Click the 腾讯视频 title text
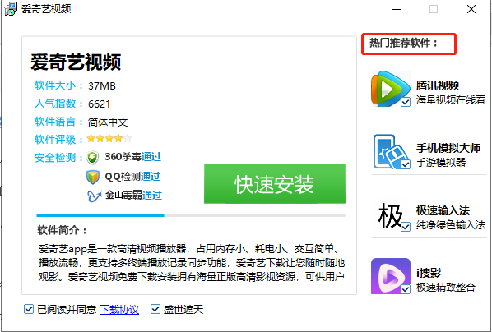 tap(438, 85)
